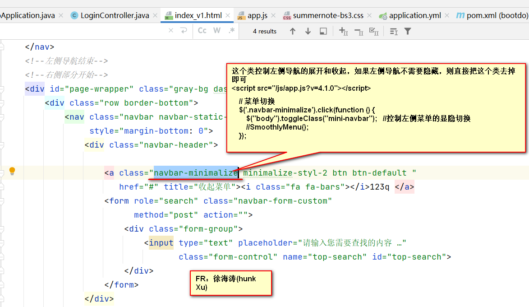The image size is (529, 307).
Task: Switch to summernote-bs3.css tab
Action: click(x=328, y=15)
